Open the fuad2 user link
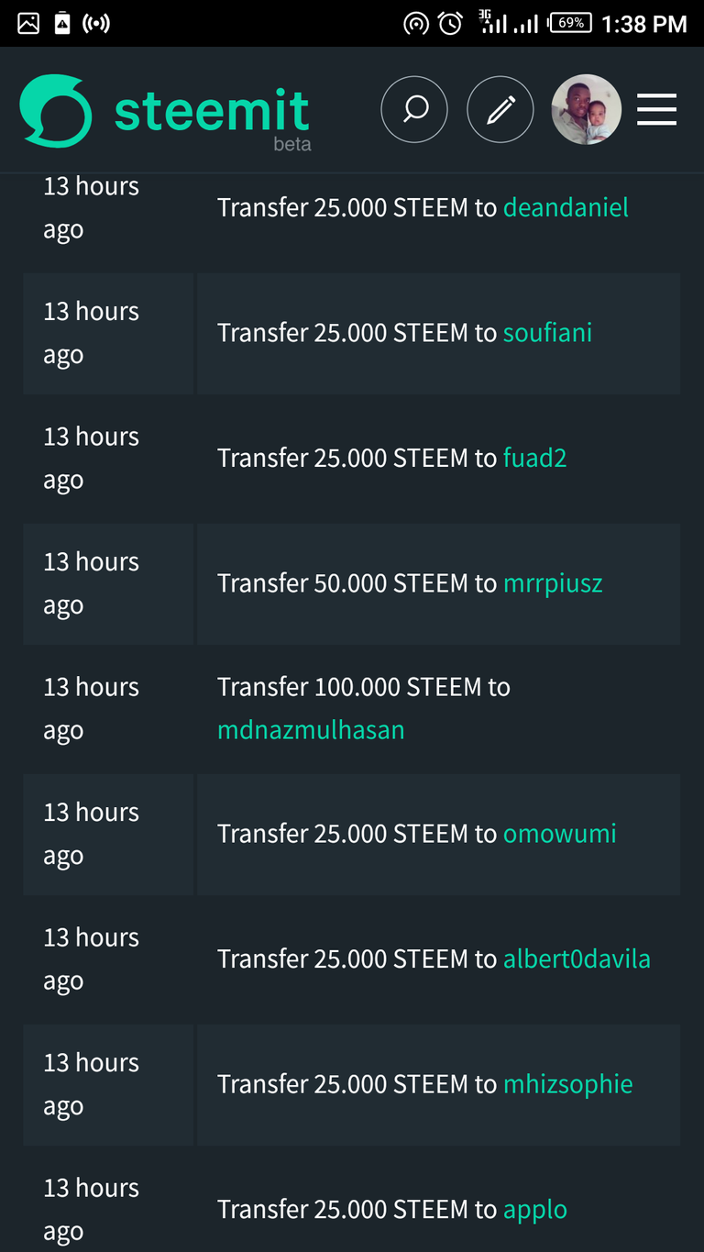This screenshot has width=704, height=1252. [x=534, y=458]
